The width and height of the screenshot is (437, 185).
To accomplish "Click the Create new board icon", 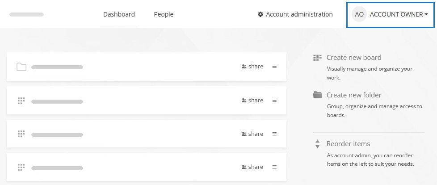I will 318,58.
